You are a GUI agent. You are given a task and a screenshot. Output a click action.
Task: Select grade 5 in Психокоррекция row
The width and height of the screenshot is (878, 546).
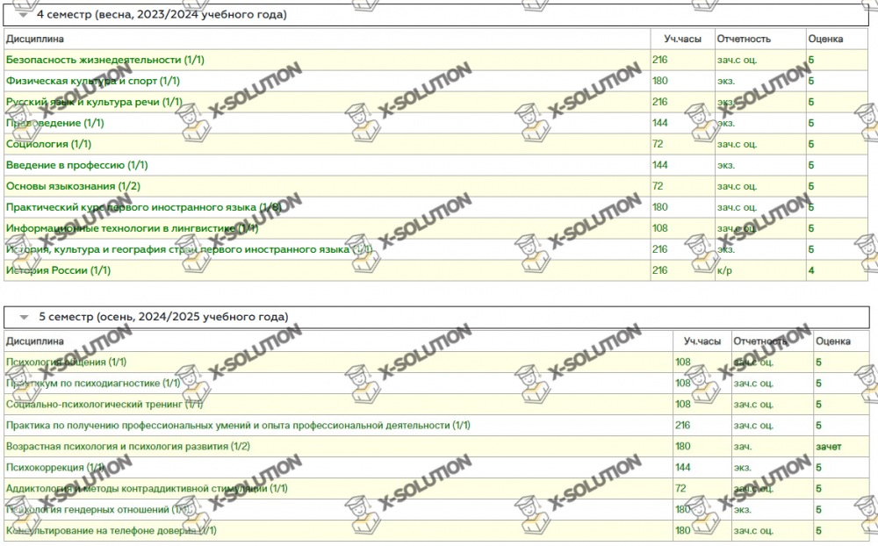818,468
